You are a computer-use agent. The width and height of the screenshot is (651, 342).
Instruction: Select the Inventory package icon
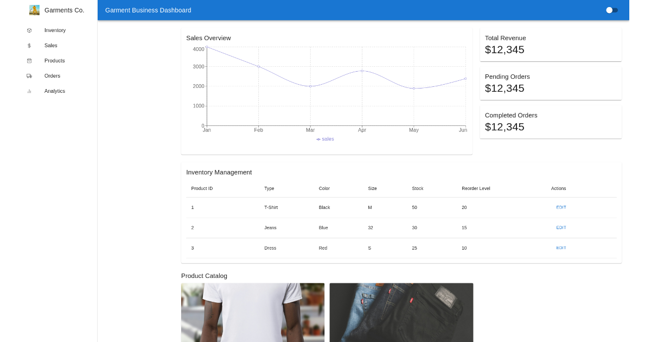point(29,30)
